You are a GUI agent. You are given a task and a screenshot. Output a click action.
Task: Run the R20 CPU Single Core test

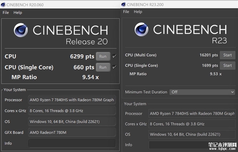pos(103,67)
